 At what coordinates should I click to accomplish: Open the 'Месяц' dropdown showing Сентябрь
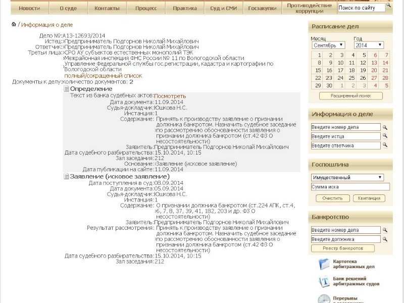coord(328,45)
